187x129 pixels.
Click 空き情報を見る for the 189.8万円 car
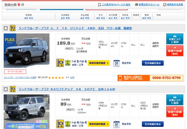point(153,63)
